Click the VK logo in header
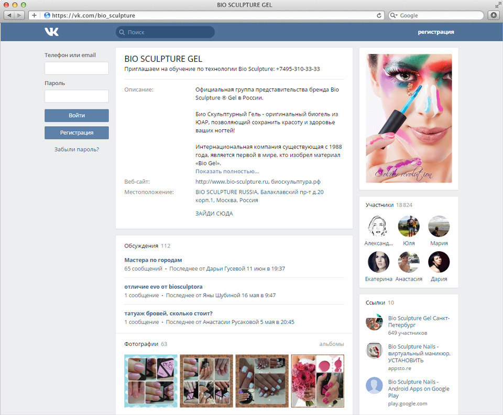Image resolution: width=503 pixels, height=415 pixels. (x=51, y=32)
